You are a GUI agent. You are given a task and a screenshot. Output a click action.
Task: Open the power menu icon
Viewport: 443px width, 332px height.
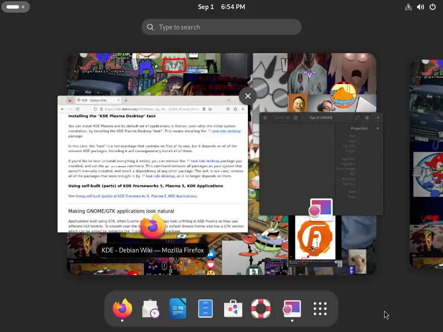[x=433, y=7]
